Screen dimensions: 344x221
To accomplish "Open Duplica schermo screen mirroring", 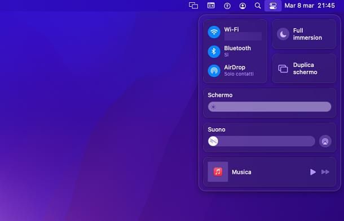I will tap(304, 69).
